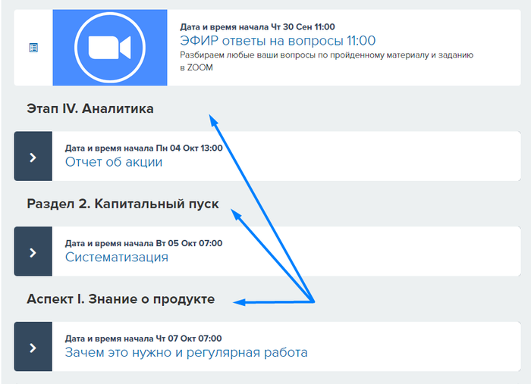Image resolution: width=531 pixels, height=384 pixels.
Task: Open the link ЭФИР ответы на вопросы 11:00
Action: tap(278, 41)
